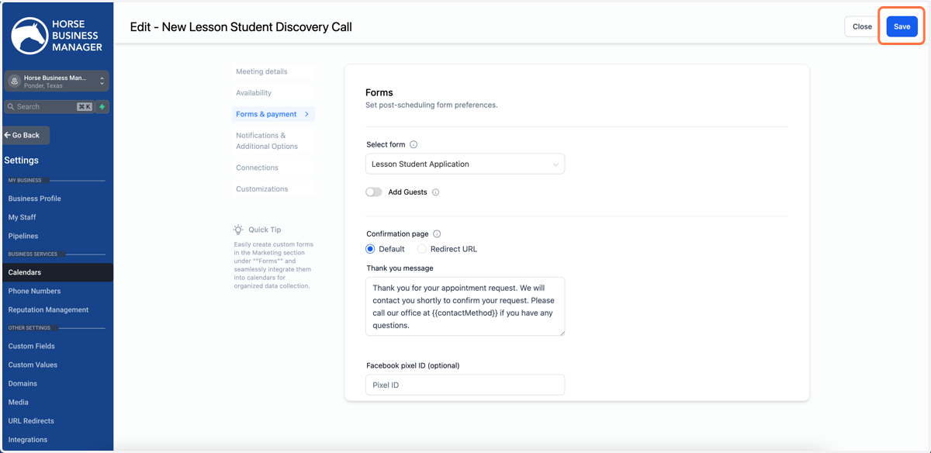Image resolution: width=931 pixels, height=453 pixels.
Task: Open Phone Numbers settings
Action: pyautogui.click(x=34, y=291)
